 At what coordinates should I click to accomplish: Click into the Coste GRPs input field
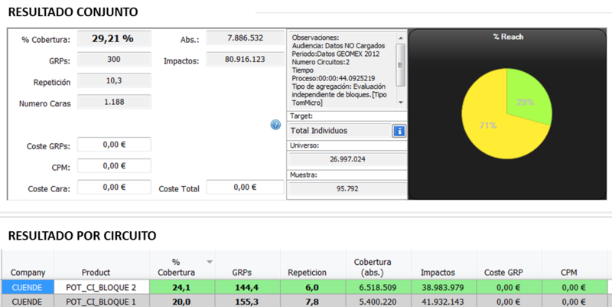(x=114, y=145)
